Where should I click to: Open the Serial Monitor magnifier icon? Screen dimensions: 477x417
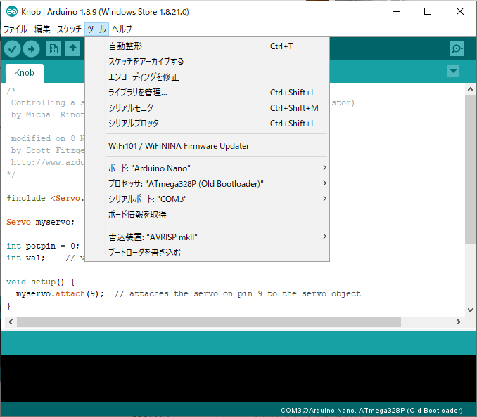point(457,49)
